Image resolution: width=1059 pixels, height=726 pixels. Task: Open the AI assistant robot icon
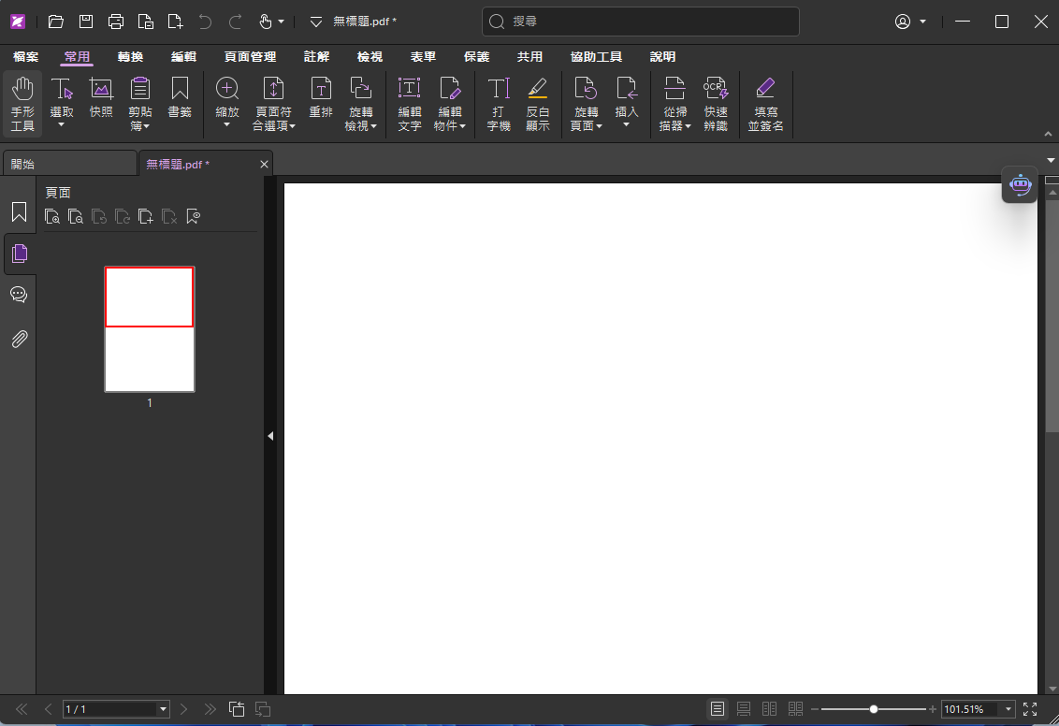1019,185
